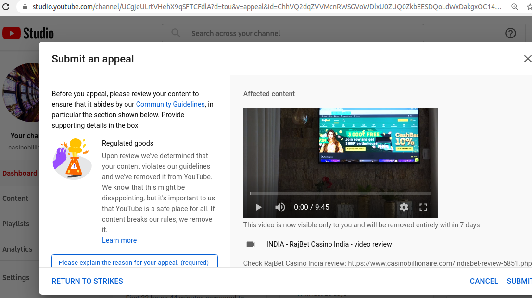The width and height of the screenshot is (532, 298).
Task: Select the URL in the address bar
Action: (266, 7)
